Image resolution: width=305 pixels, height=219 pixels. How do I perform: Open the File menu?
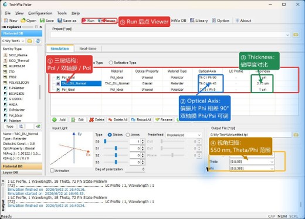tap(8, 13)
